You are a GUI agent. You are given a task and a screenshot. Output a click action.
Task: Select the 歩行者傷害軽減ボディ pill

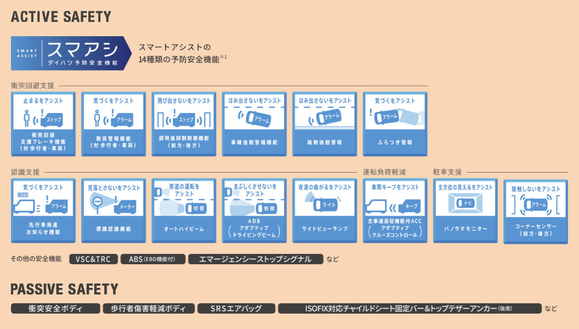[148, 308]
